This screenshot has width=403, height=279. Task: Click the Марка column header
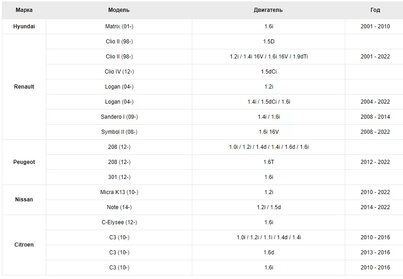pyautogui.click(x=24, y=10)
